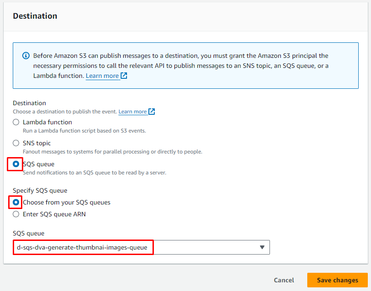The image size is (371, 291).
Task: Select 'Choose from your SQS queues' option
Action: pos(16,202)
